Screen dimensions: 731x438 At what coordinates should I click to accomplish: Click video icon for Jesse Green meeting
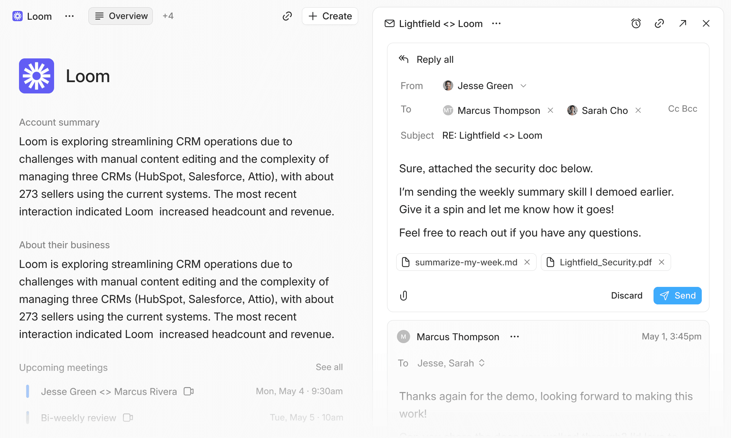click(189, 391)
